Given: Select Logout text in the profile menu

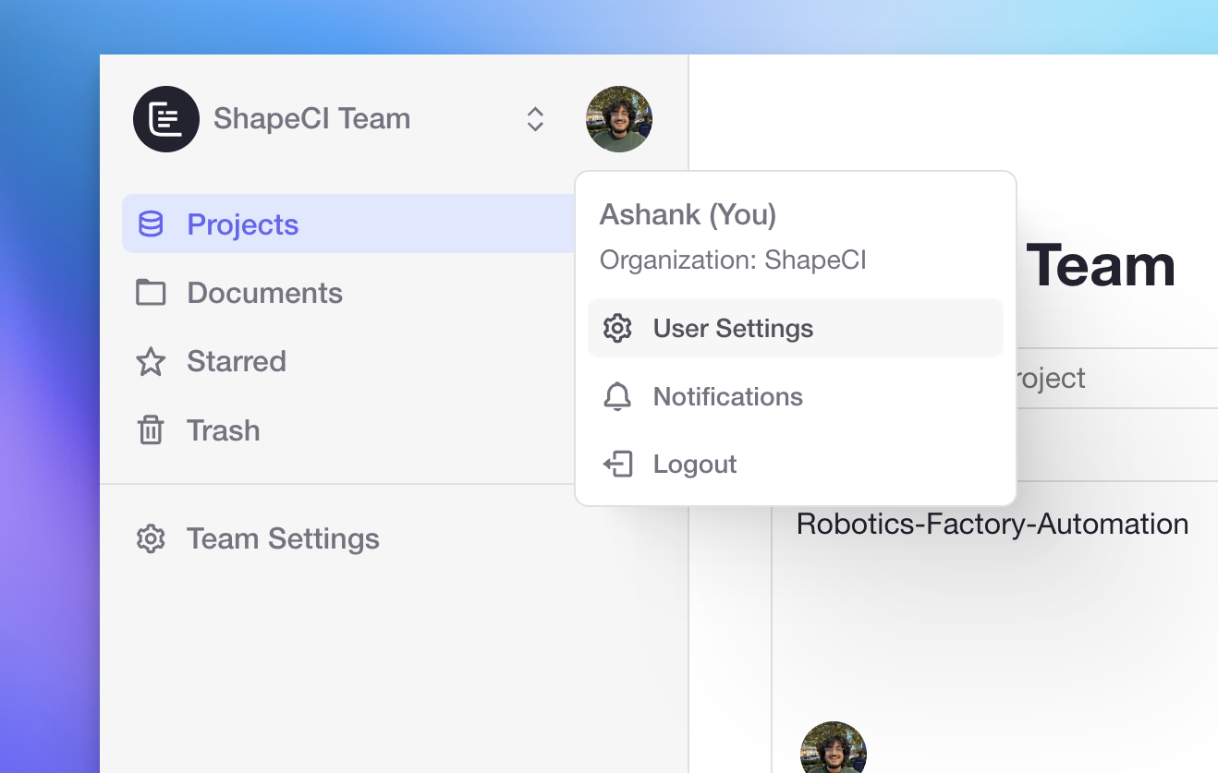Looking at the screenshot, I should tap(695, 464).
